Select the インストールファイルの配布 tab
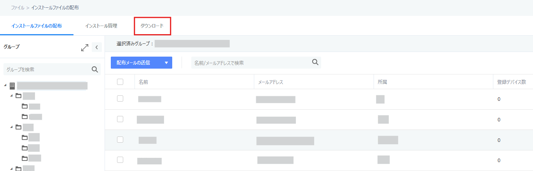533x171 pixels. click(37, 26)
